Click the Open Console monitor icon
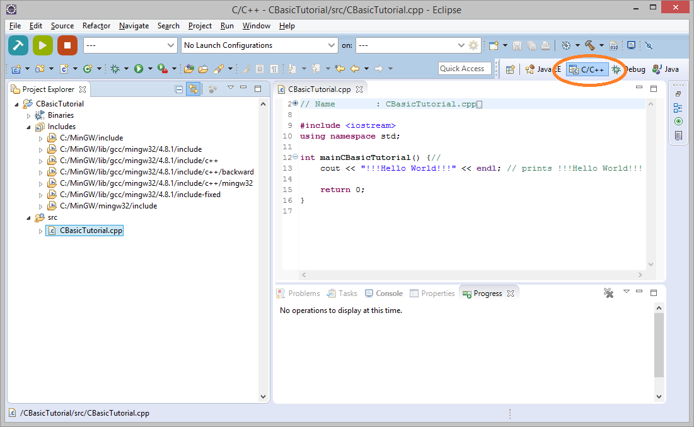The height and width of the screenshot is (427, 694). (632, 45)
